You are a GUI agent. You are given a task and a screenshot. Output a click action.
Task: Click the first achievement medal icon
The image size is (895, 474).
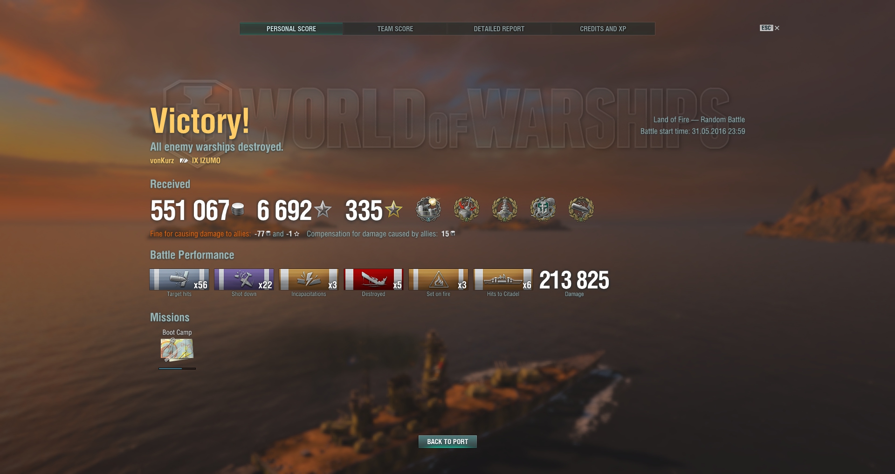tap(428, 209)
